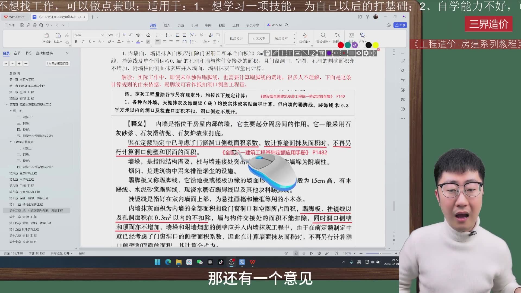Switch to outline view in status bar

[304, 253]
